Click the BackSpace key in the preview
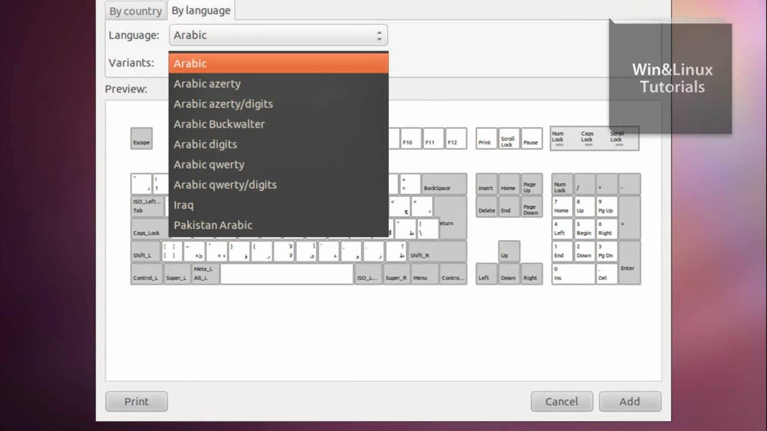The height and width of the screenshot is (431, 767). [x=444, y=184]
